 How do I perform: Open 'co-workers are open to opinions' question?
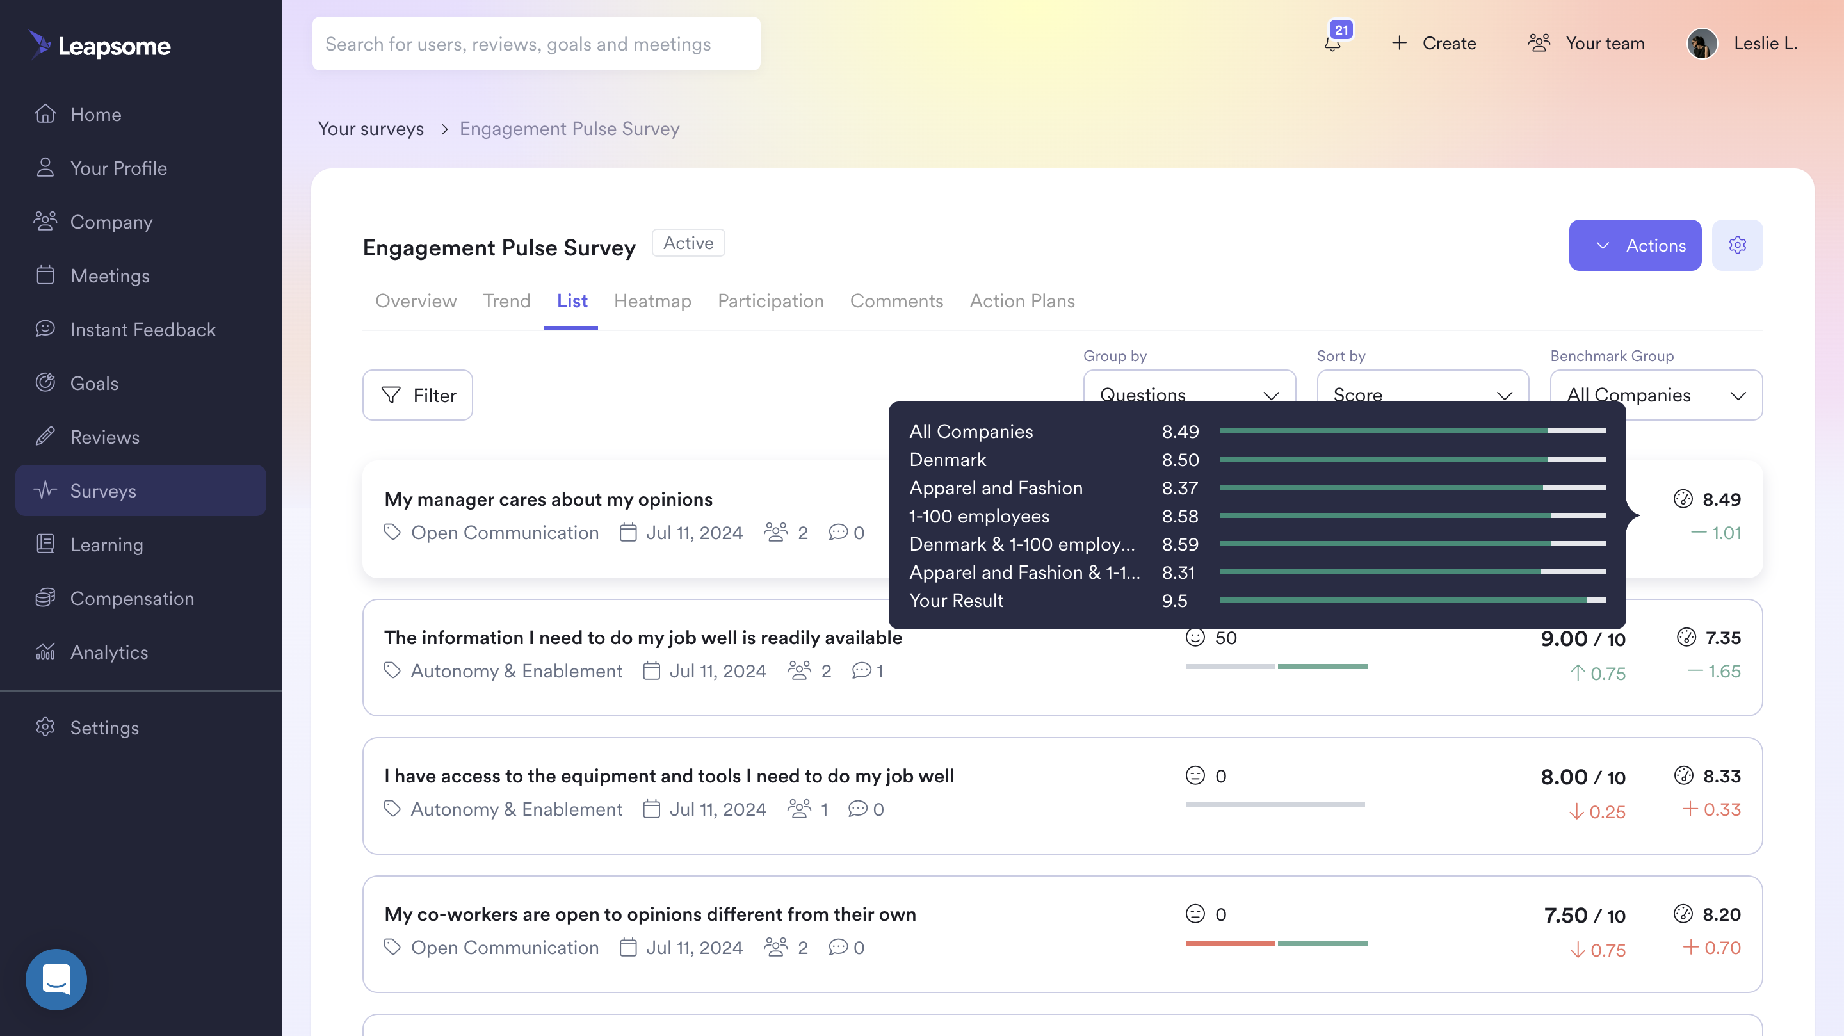point(650,914)
